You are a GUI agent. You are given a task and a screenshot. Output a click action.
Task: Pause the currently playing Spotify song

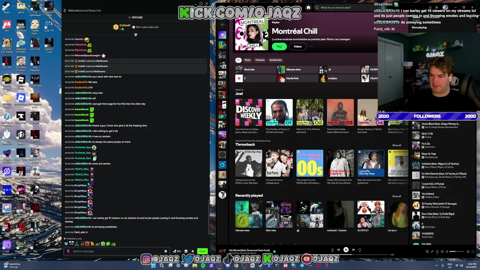coord(346,250)
